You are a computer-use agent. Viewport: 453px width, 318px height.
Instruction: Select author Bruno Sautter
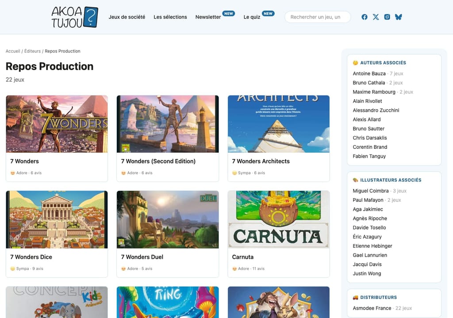[369, 129]
